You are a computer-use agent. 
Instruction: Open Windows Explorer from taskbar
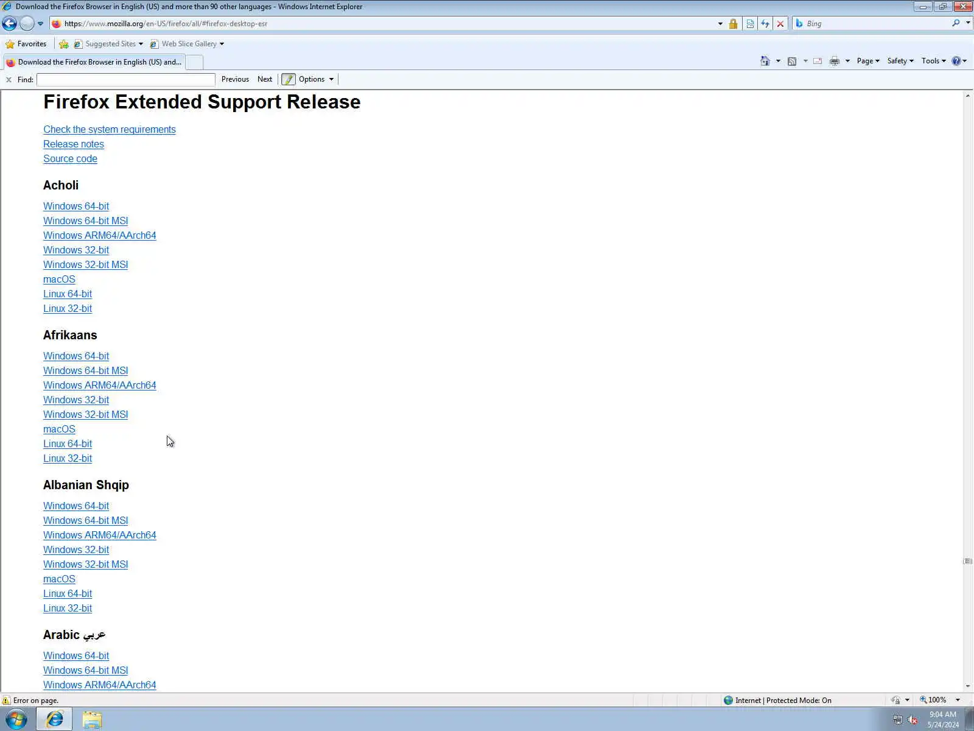click(x=92, y=719)
